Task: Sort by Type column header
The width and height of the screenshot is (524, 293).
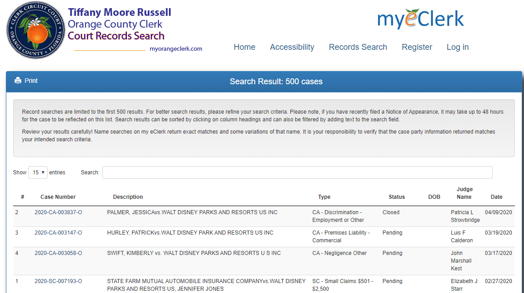Action: pos(324,197)
